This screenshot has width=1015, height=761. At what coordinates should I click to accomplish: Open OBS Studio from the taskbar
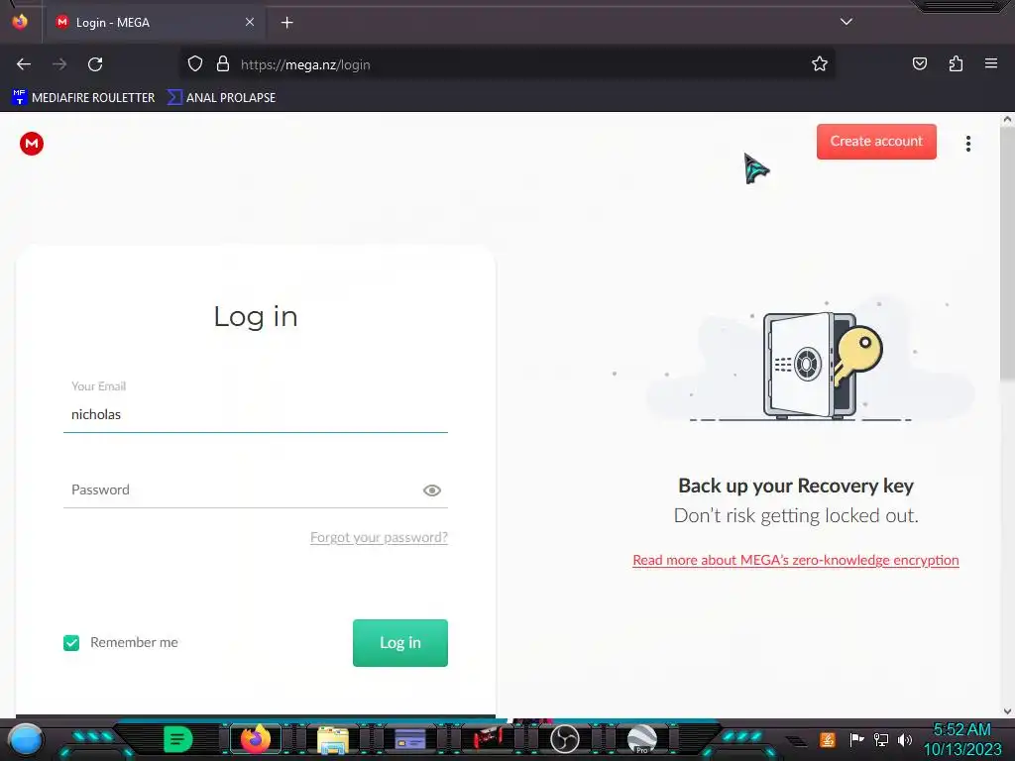click(x=564, y=739)
